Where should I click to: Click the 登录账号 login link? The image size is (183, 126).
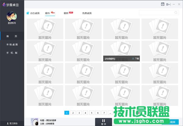12,23
